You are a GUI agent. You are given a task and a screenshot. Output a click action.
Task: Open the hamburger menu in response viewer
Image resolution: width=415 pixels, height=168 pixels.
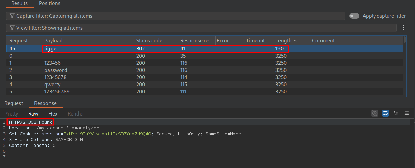pyautogui.click(x=406, y=113)
